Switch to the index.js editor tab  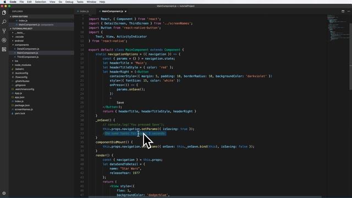[84, 11]
